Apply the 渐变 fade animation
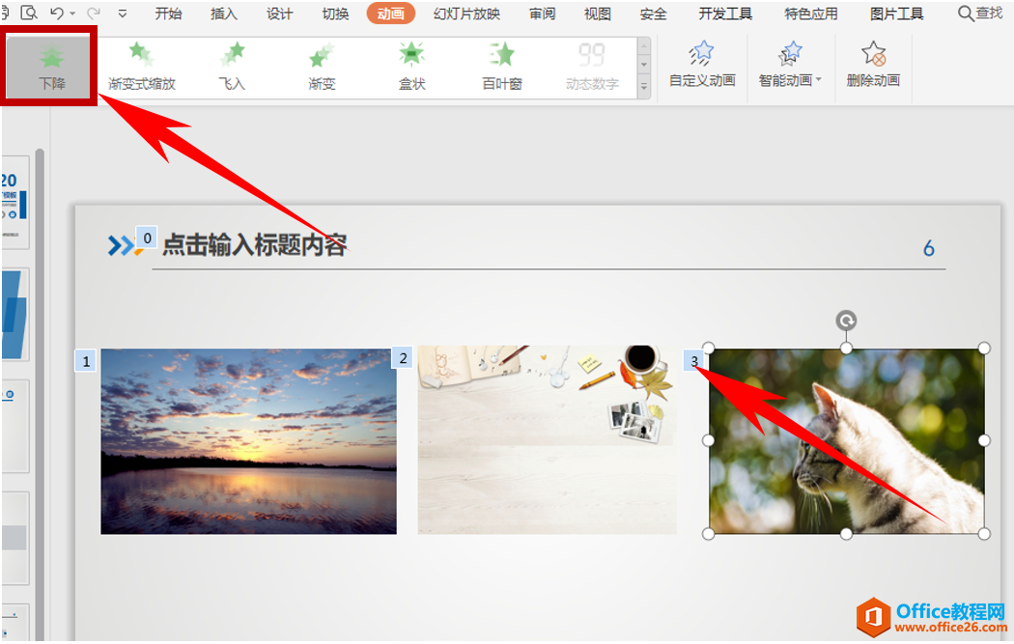 tap(322, 66)
